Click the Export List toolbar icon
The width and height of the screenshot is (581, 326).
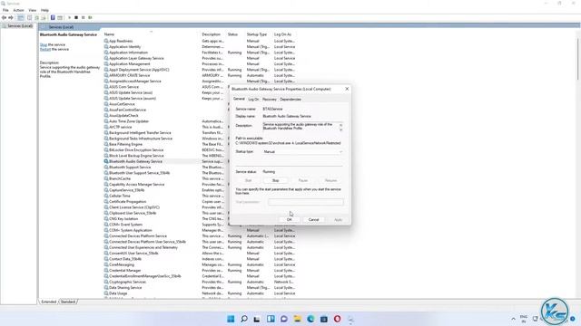[x=44, y=18]
